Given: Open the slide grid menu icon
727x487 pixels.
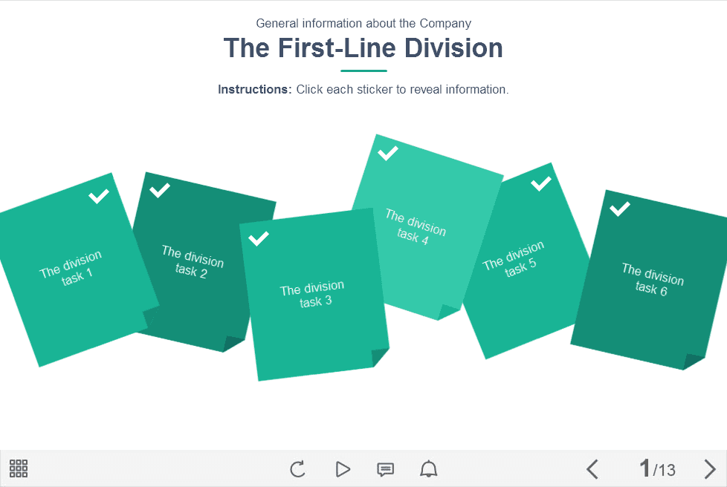Looking at the screenshot, I should coord(19,468).
